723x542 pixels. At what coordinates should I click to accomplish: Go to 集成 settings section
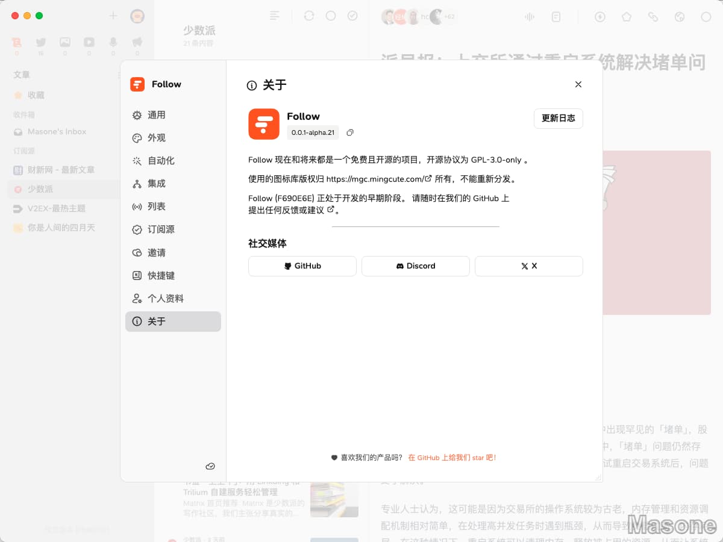tap(173, 184)
